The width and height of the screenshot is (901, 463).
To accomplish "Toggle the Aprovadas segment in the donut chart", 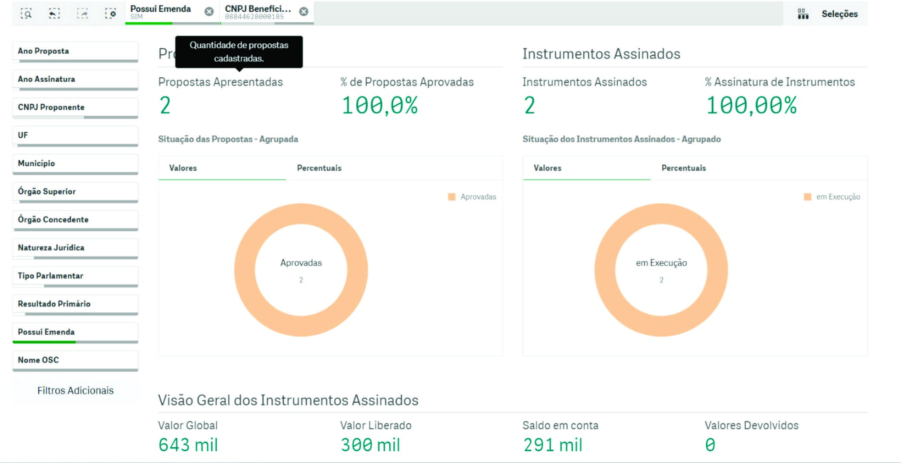I will point(301,214).
